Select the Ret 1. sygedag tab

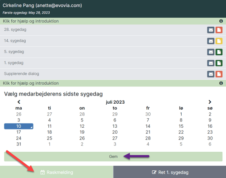click(x=169, y=172)
